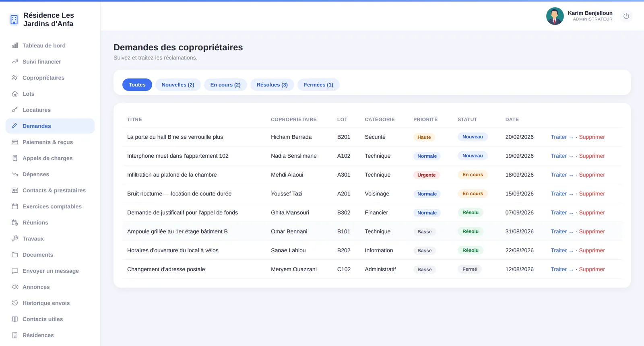Select the Toutes filter tab

pyautogui.click(x=137, y=84)
